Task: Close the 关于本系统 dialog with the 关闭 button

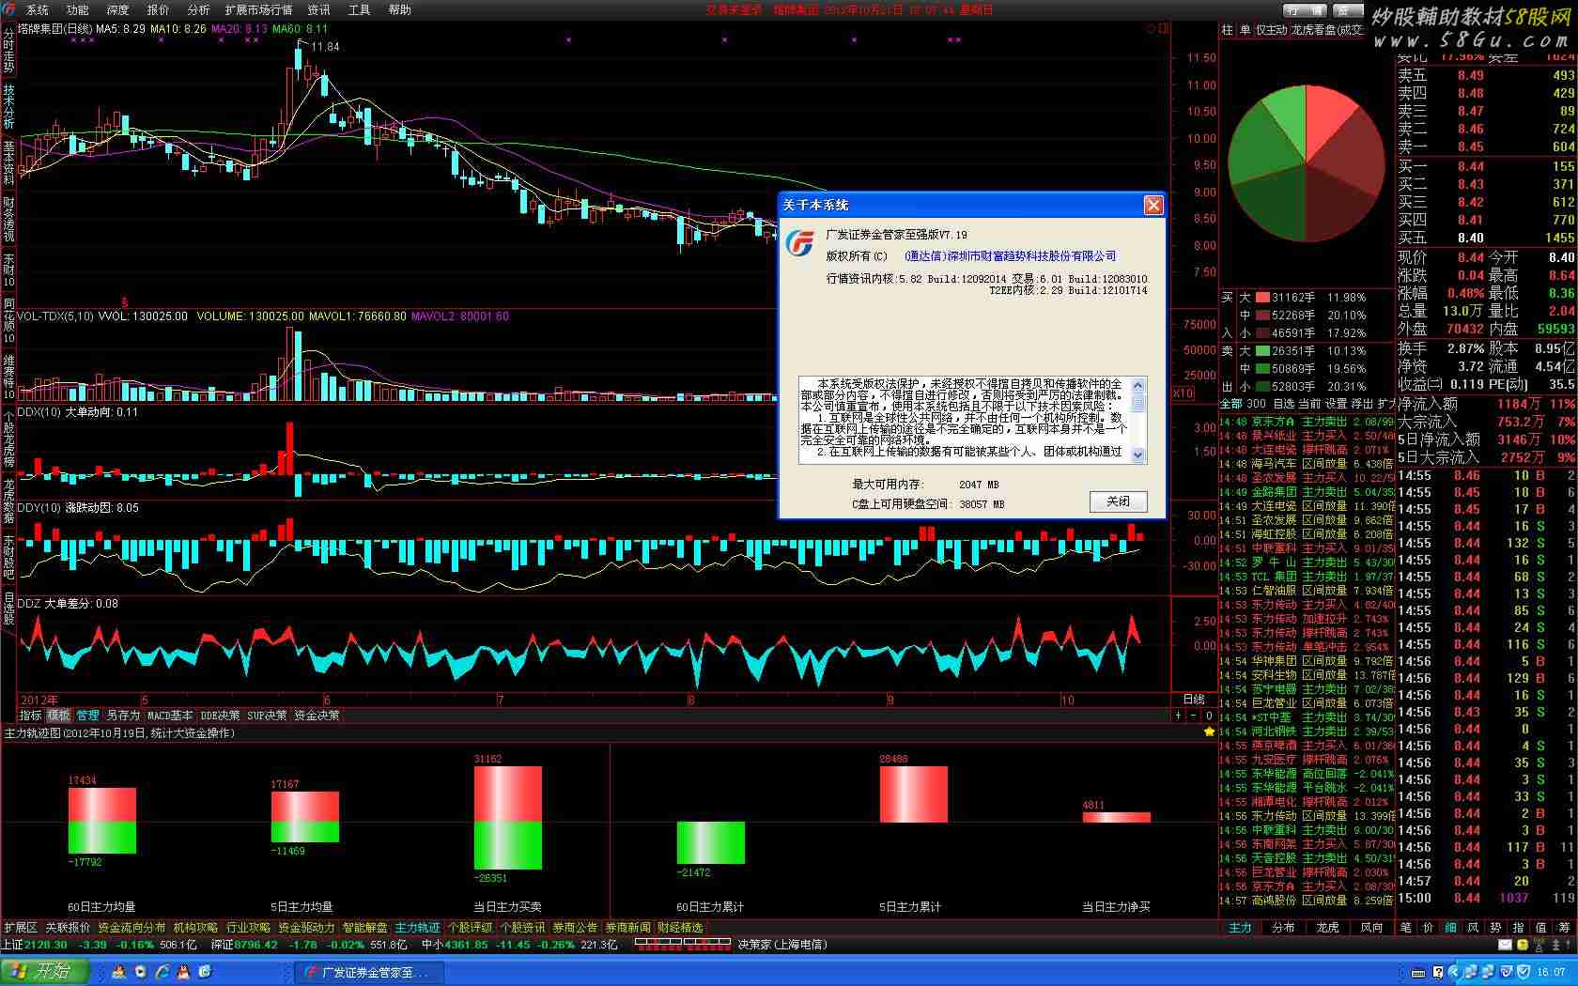Action: pos(1119,501)
